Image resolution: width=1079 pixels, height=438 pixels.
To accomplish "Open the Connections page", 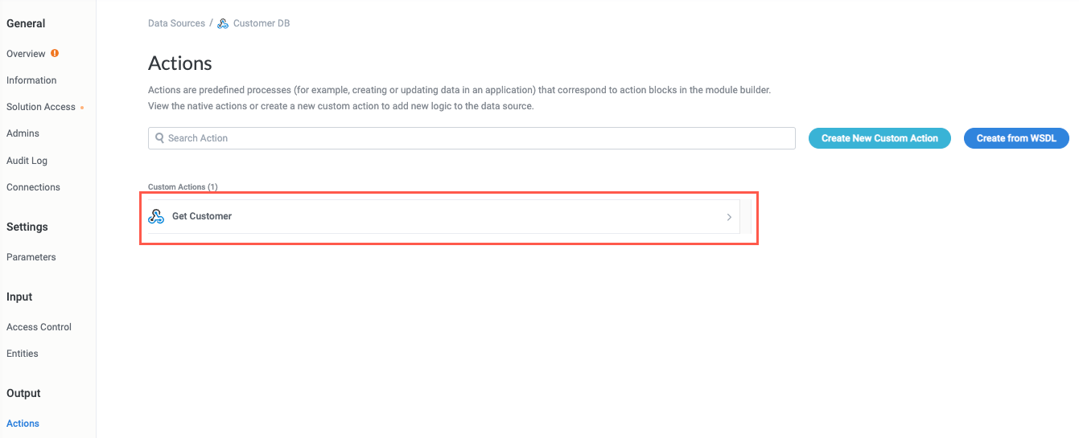I will tap(33, 187).
